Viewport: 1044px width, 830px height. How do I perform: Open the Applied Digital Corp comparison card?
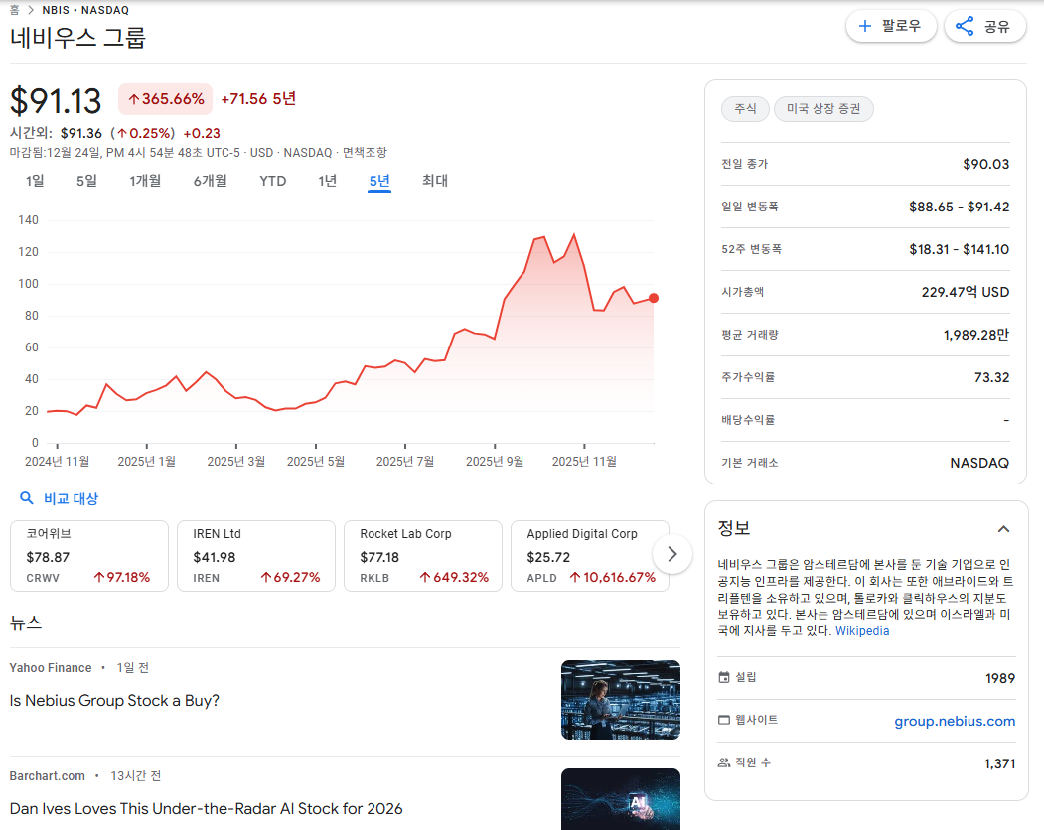tap(590, 556)
